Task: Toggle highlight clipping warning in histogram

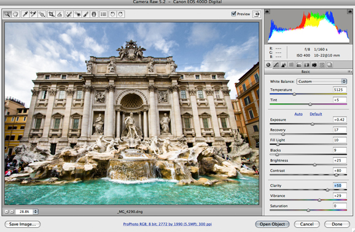Action: (x=349, y=12)
